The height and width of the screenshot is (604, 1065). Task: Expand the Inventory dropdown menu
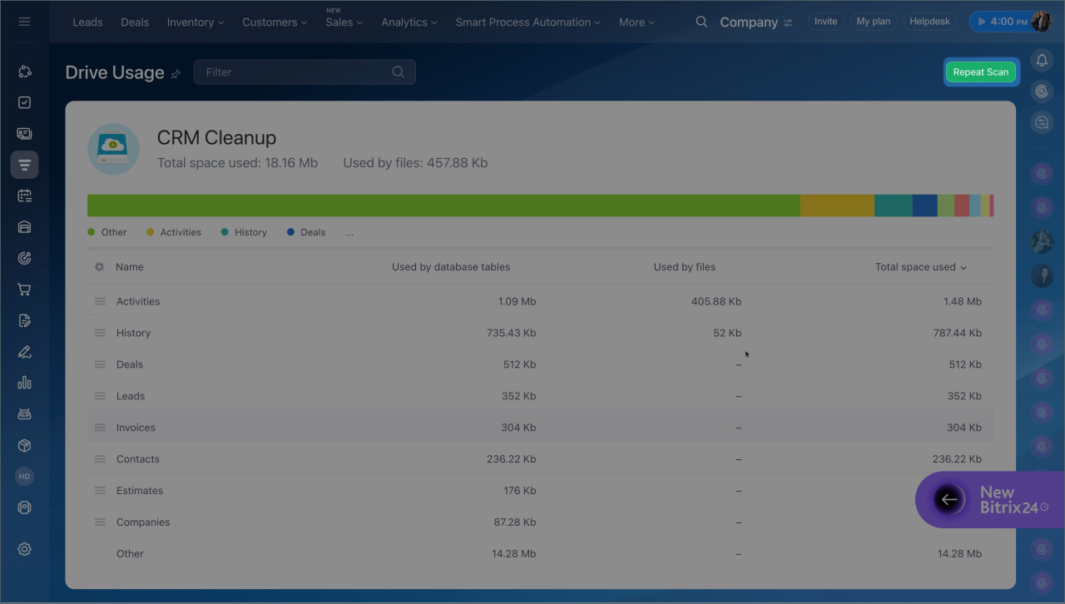coord(196,22)
